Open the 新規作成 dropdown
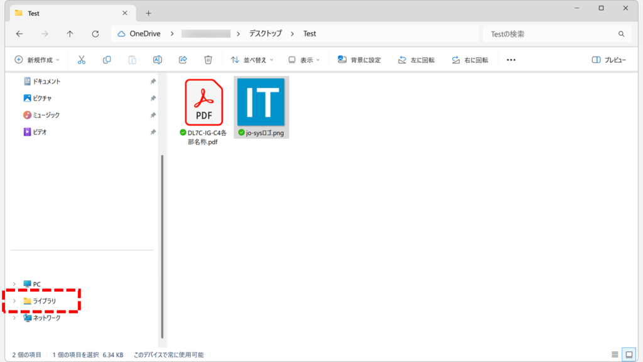Image resolution: width=643 pixels, height=362 pixels. 37,60
